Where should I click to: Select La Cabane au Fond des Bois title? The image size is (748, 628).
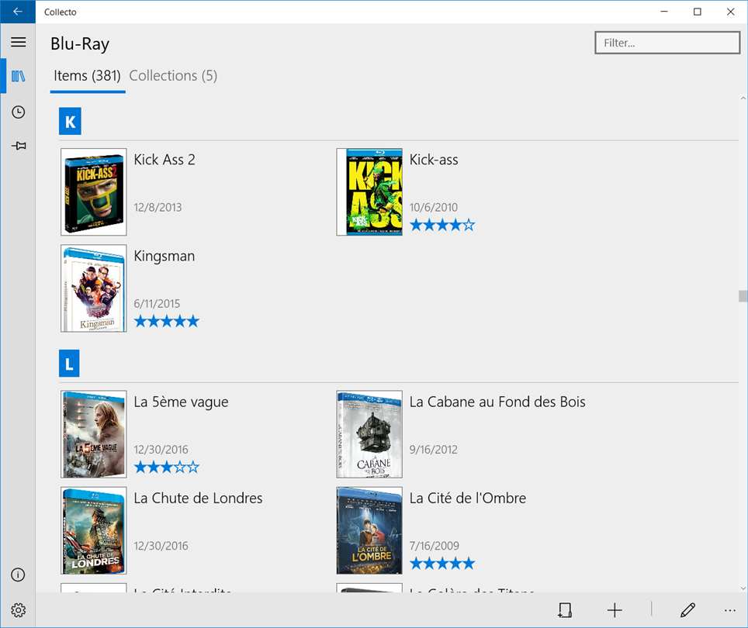point(497,402)
